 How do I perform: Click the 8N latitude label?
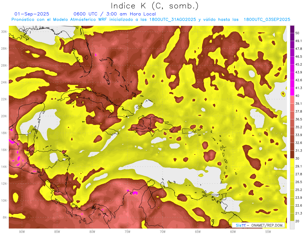[x=5, y=217]
